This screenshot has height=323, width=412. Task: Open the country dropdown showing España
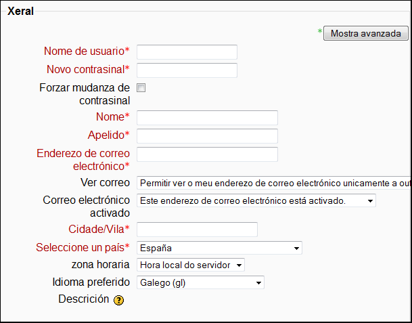[x=219, y=248]
